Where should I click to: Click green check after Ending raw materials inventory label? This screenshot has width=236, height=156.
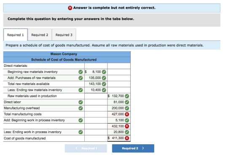point(80,90)
